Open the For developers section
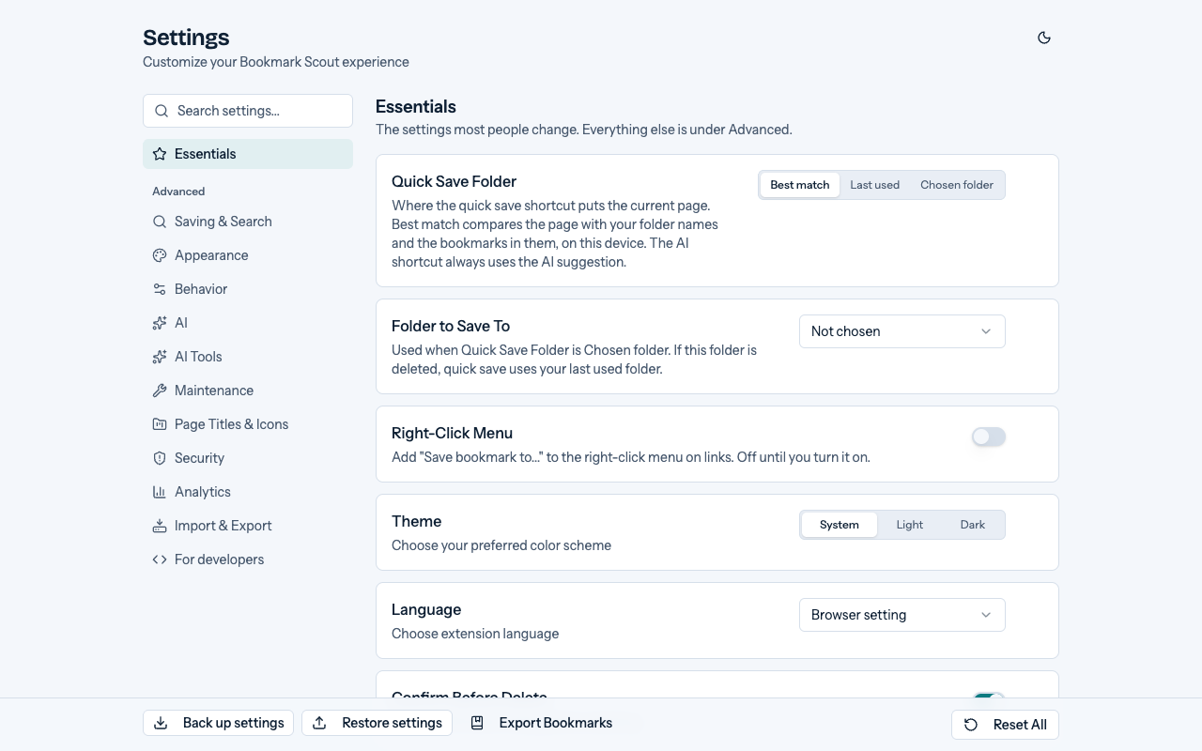The image size is (1202, 751). pyautogui.click(x=248, y=559)
